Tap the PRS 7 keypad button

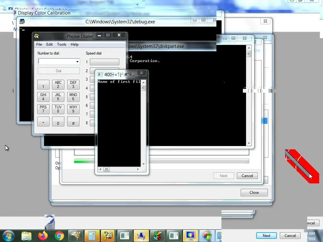(43, 109)
